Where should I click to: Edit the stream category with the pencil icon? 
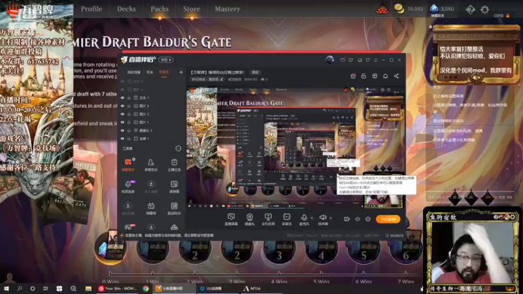click(x=222, y=79)
